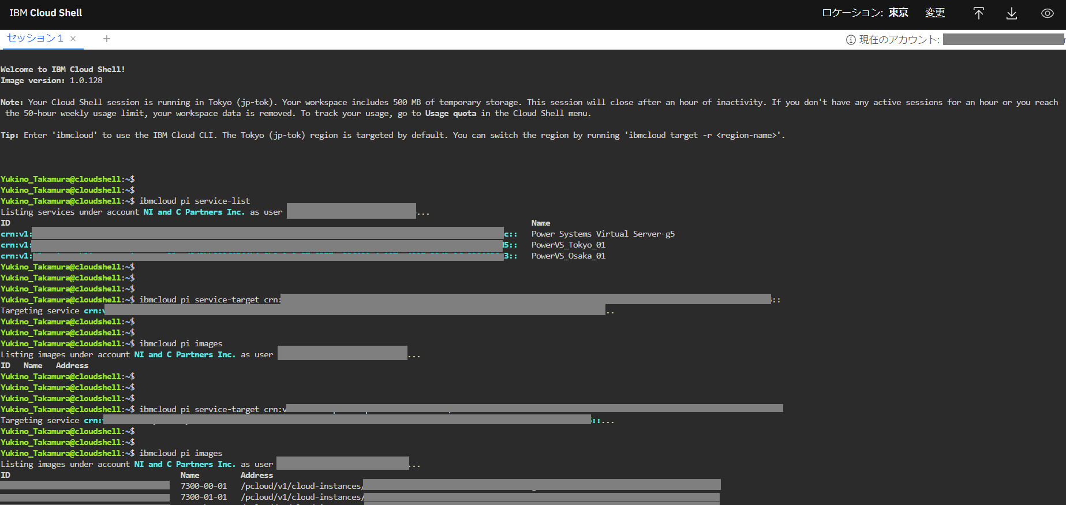This screenshot has width=1066, height=505.
Task: Close the セッション1 tab
Action: [73, 39]
